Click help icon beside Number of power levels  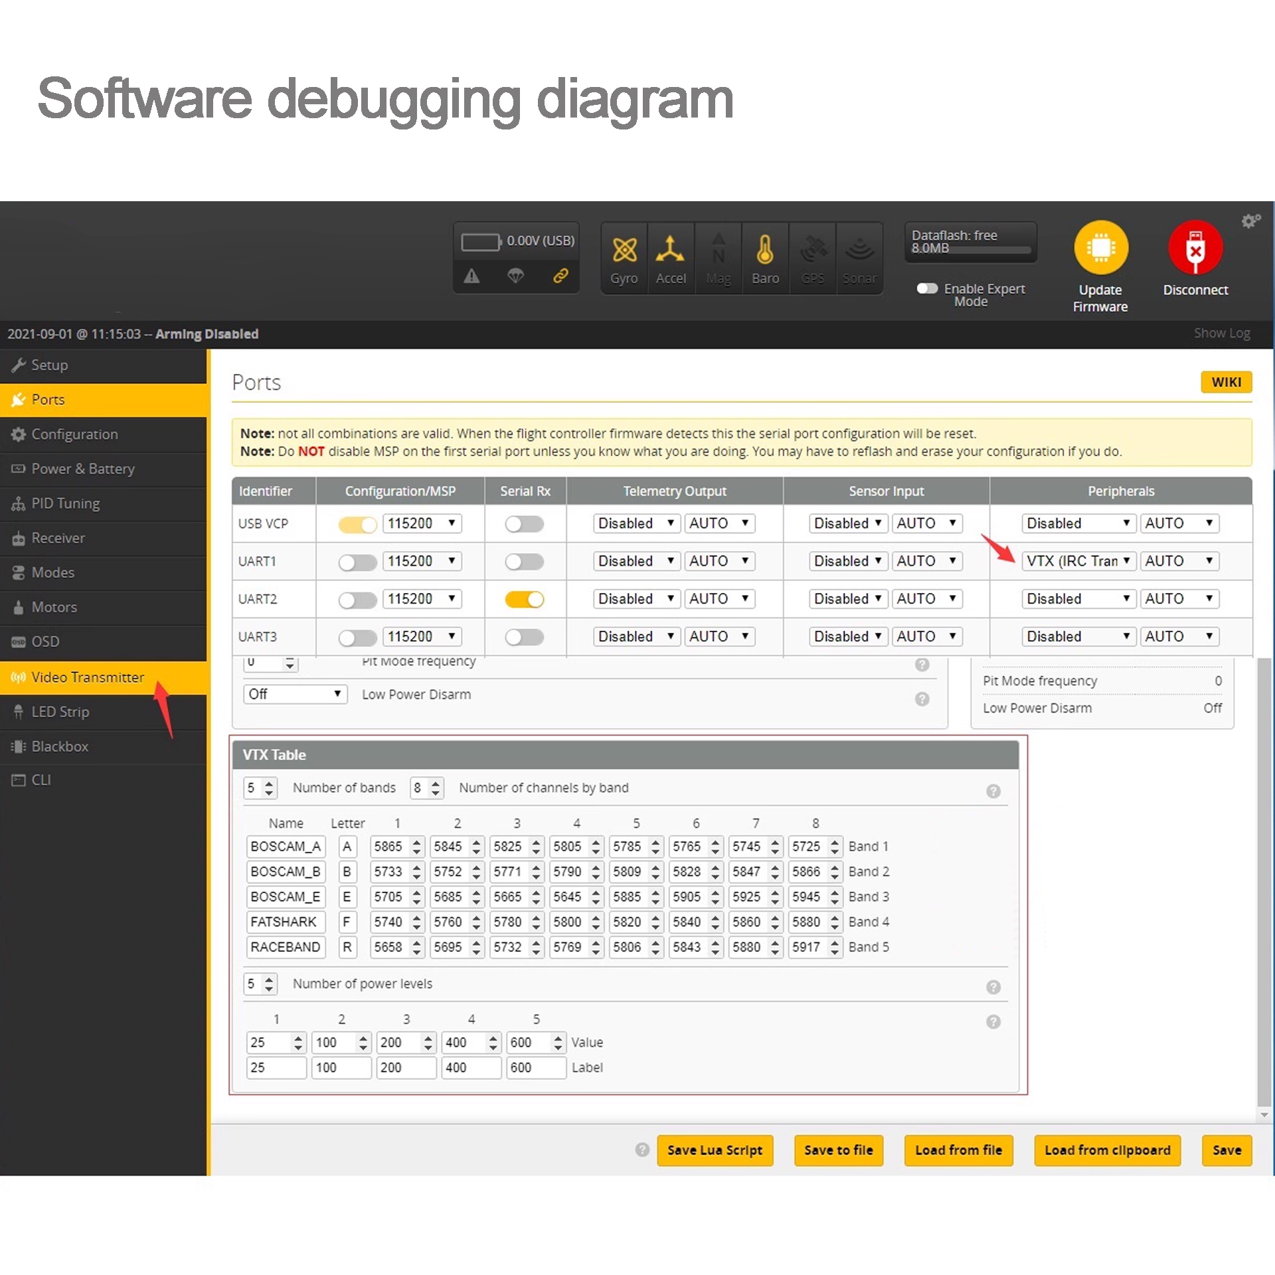pyautogui.click(x=993, y=987)
